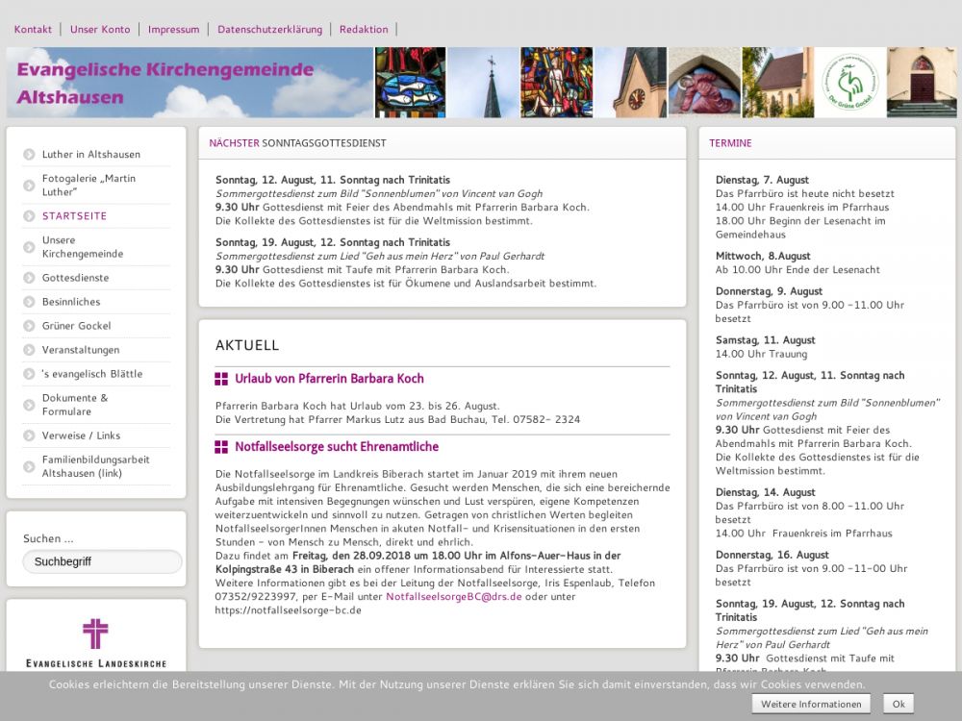
Task: Click the bullet icon next to Gottesdienste
Action: click(29, 278)
